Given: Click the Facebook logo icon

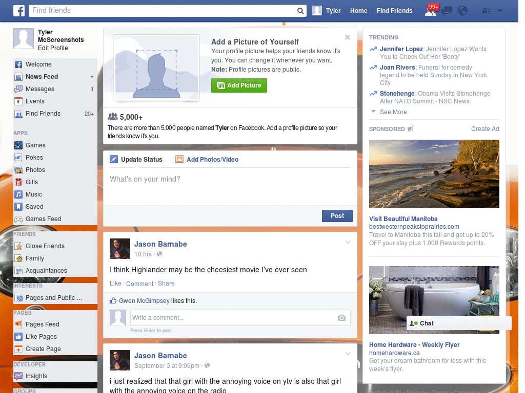Looking at the screenshot, I should click(19, 11).
